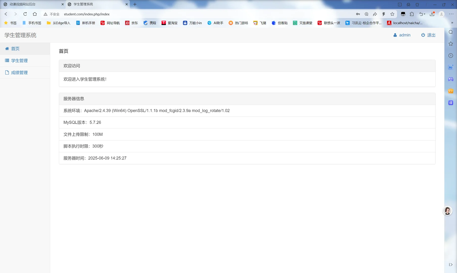The image size is (457, 273).
Task: Expand the 从Edge导入 bookmarks folder
Action: [x=58, y=23]
